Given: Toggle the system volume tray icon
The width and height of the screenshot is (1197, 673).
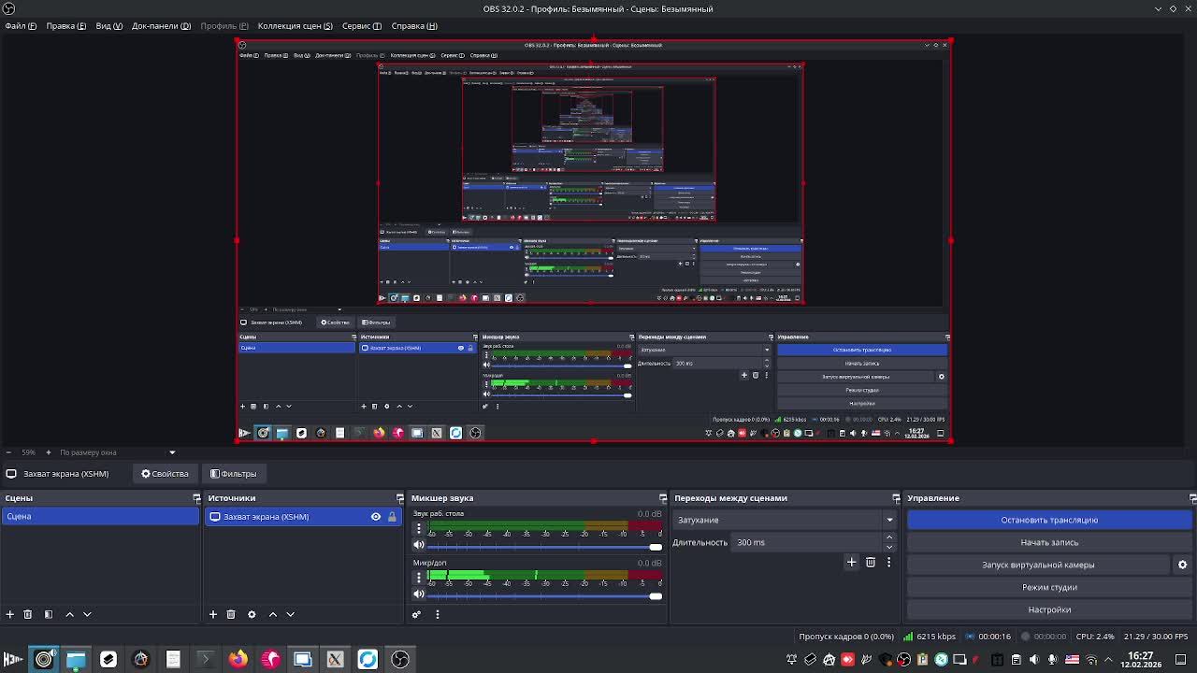Looking at the screenshot, I should (x=1033, y=660).
